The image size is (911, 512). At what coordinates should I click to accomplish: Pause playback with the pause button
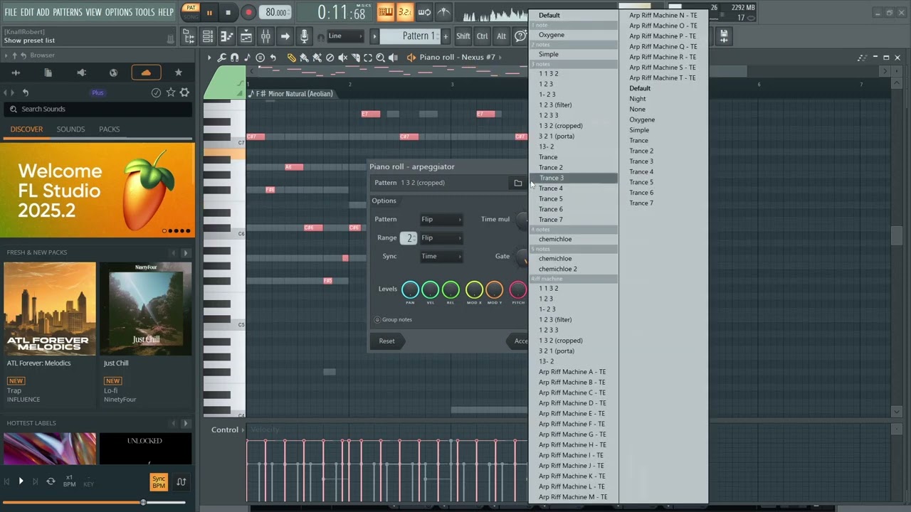tap(209, 12)
